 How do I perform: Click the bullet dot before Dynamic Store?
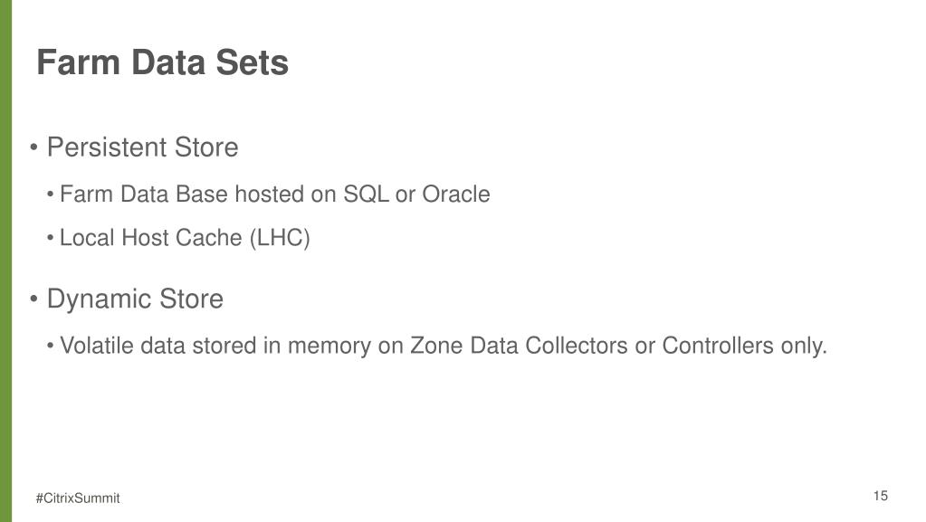[33, 299]
